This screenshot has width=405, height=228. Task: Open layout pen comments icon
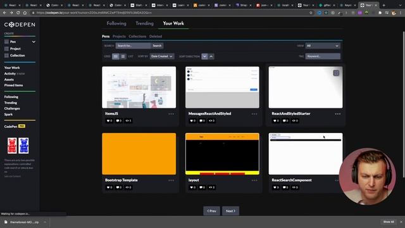[202, 187]
